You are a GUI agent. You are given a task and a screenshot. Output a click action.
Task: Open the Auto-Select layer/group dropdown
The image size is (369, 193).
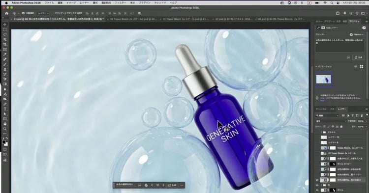pos(43,13)
